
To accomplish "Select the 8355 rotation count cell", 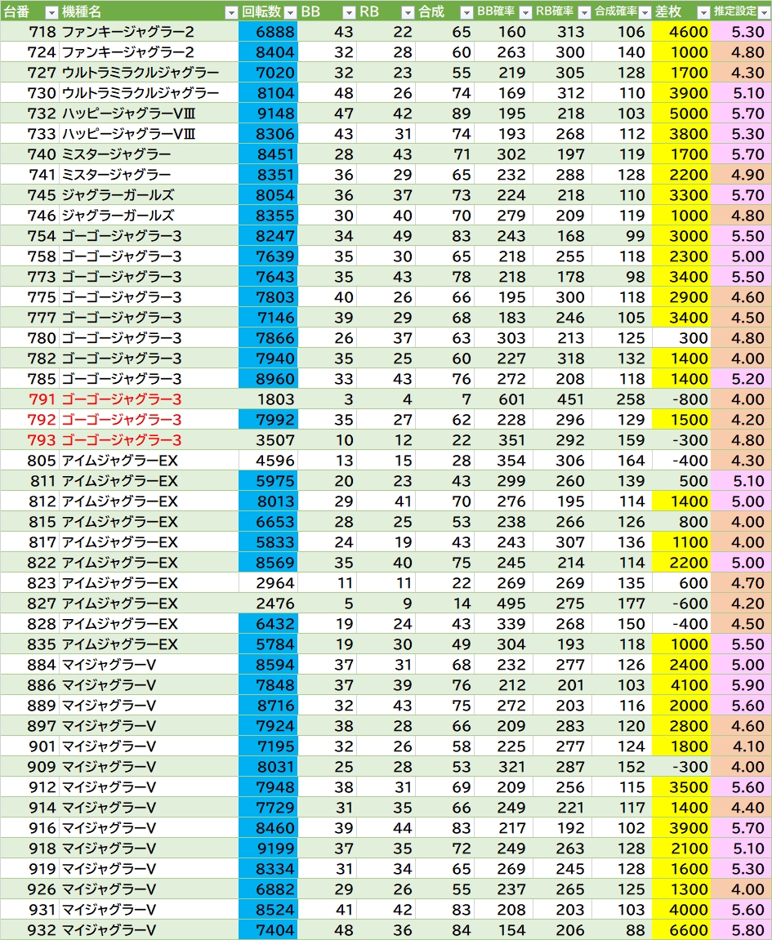I will click(x=268, y=216).
